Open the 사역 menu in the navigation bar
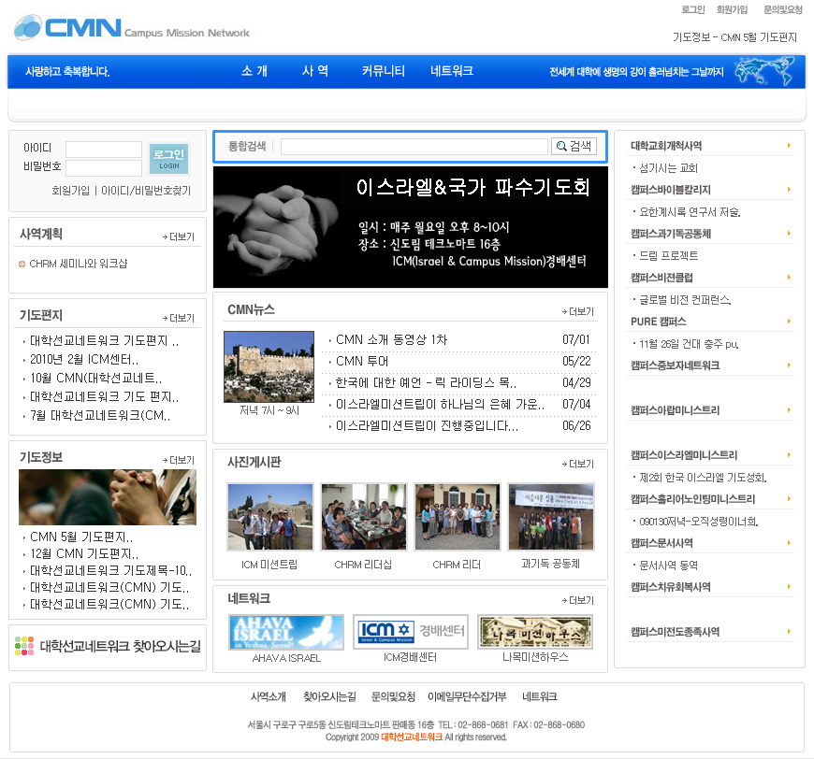814x759 pixels. [315, 71]
